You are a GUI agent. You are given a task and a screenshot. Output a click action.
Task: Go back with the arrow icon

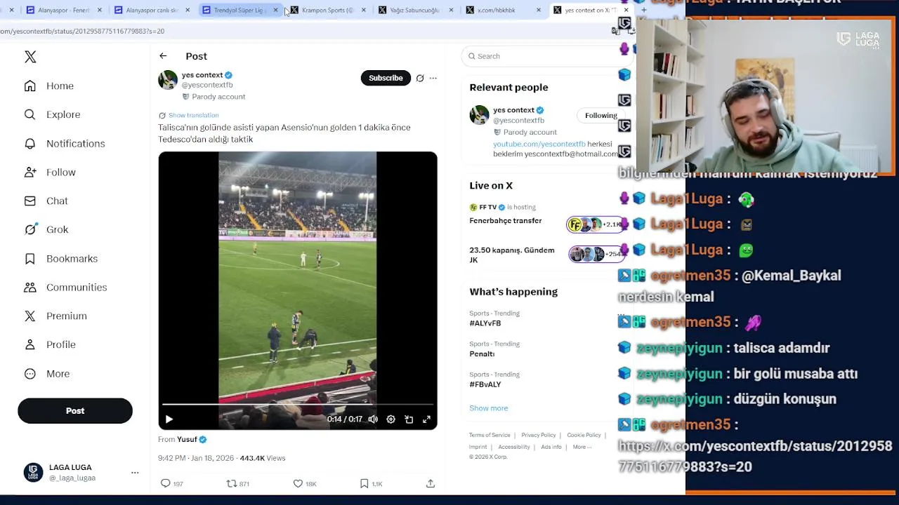coord(163,56)
